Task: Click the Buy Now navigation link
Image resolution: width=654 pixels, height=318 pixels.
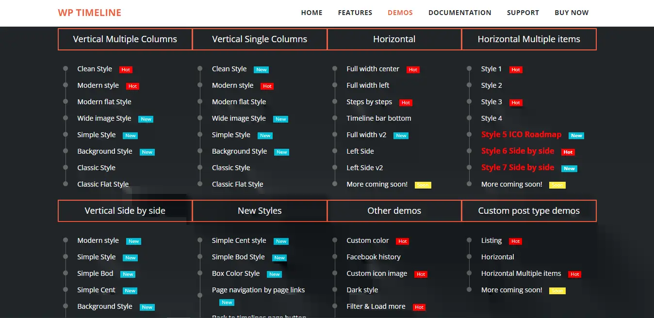Action: point(572,13)
